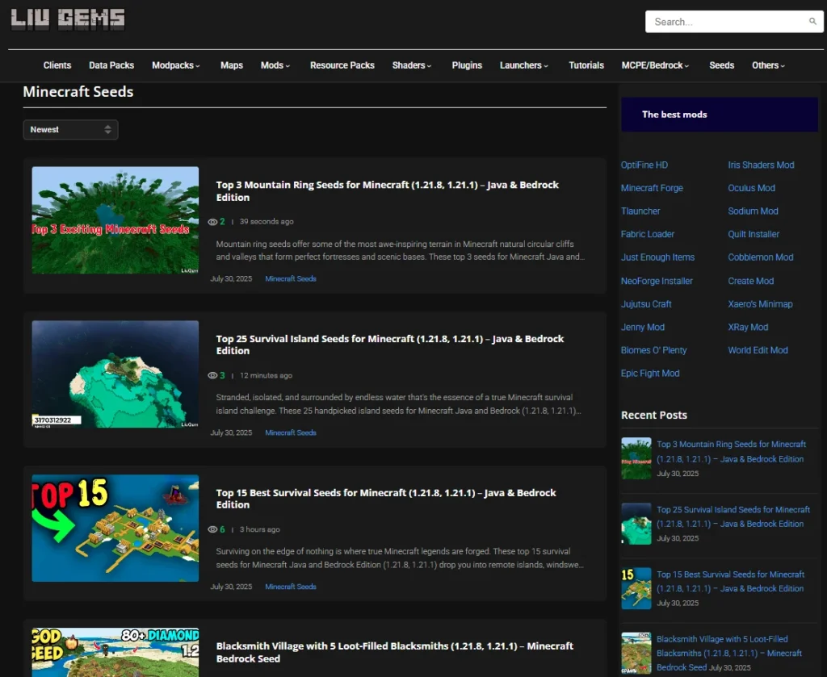This screenshot has height=677, width=827.
Task: Open the Just Enough Items link
Action: (657, 257)
